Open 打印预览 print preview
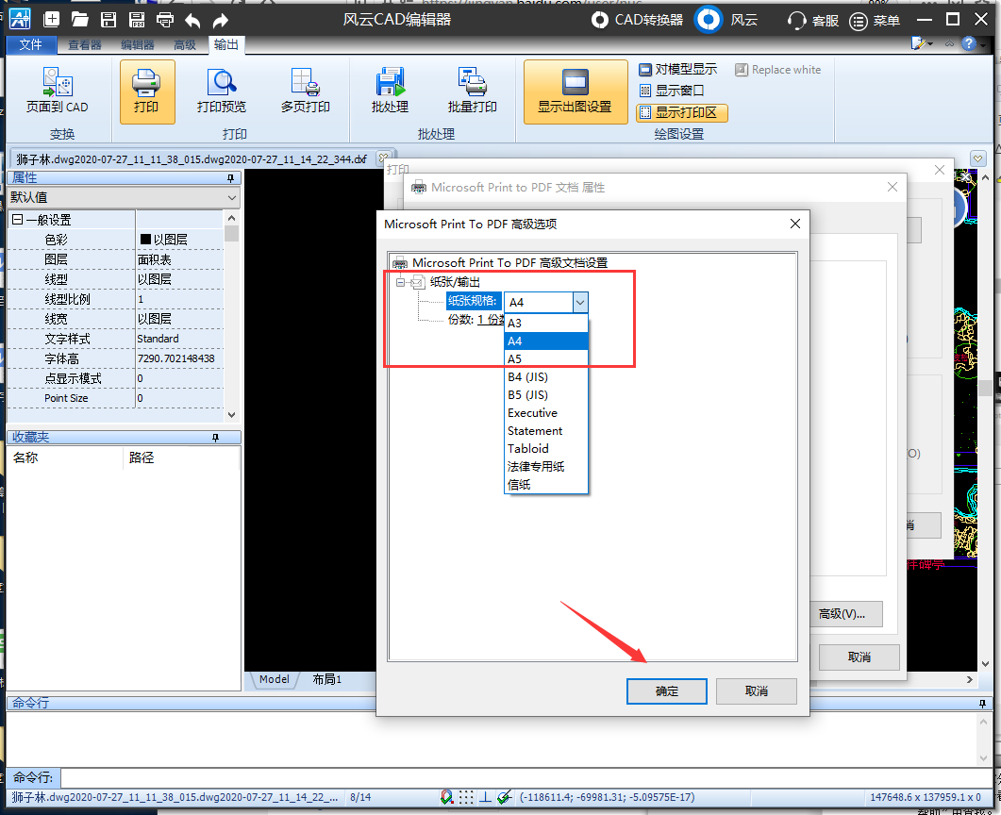This screenshot has width=1001, height=815. (x=222, y=91)
